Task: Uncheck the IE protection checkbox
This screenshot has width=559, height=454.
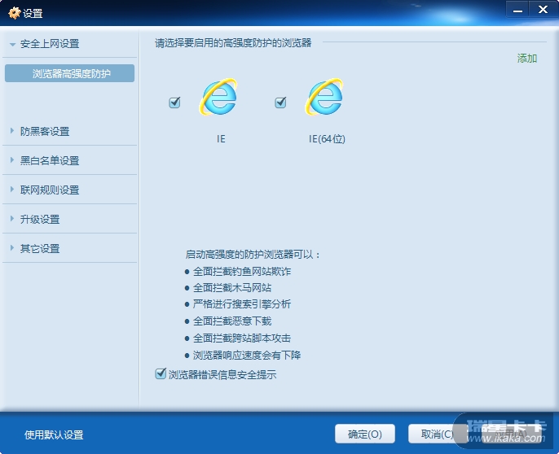Action: [174, 103]
